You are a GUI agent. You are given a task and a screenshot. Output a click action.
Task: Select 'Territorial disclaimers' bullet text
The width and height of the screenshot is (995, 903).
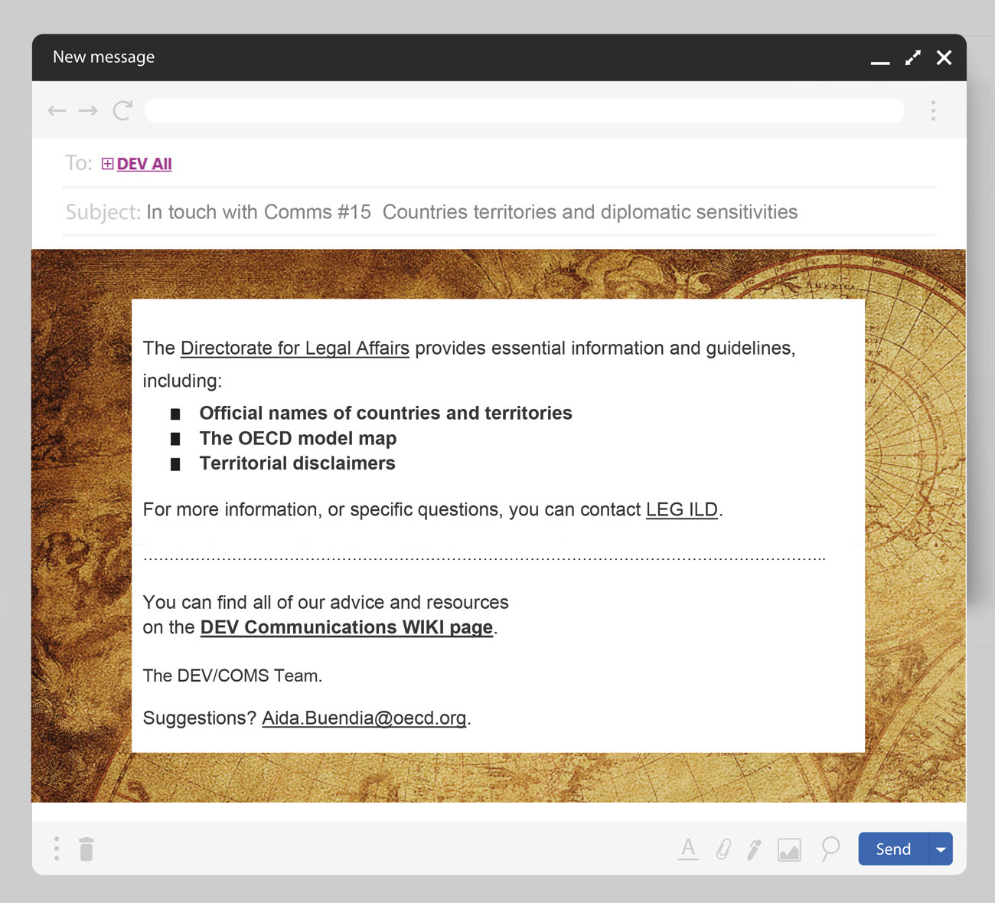[x=297, y=463]
